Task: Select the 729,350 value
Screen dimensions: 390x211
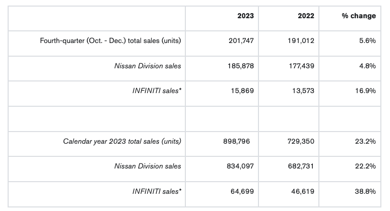Action: [x=302, y=141]
